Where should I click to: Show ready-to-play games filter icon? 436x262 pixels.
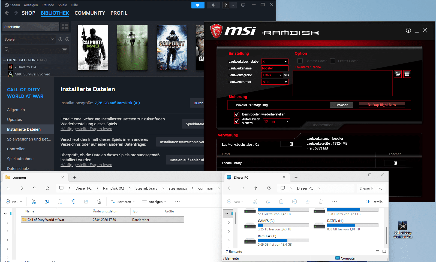(67, 39)
